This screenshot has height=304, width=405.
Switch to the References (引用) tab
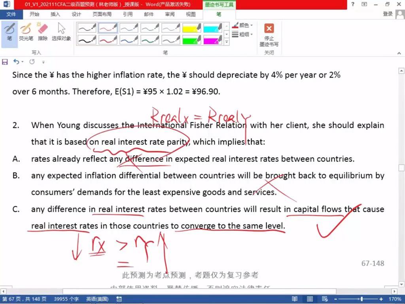128,14
